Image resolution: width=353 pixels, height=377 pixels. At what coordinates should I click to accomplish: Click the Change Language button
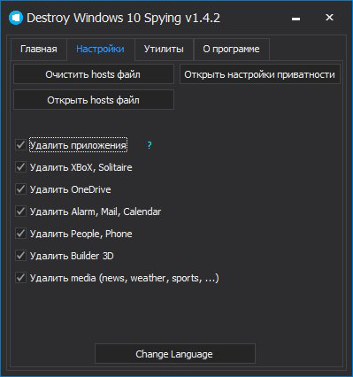pyautogui.click(x=174, y=354)
